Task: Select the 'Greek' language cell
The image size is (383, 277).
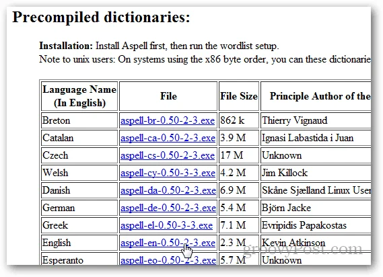Action: click(x=79, y=225)
